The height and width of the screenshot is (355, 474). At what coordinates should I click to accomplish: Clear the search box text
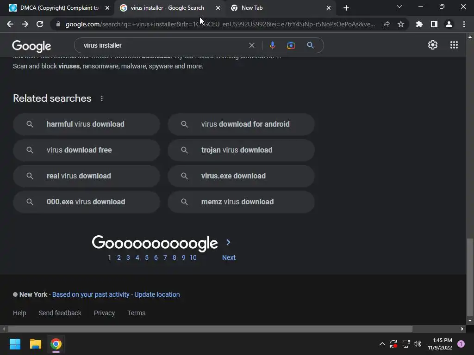pyautogui.click(x=251, y=45)
